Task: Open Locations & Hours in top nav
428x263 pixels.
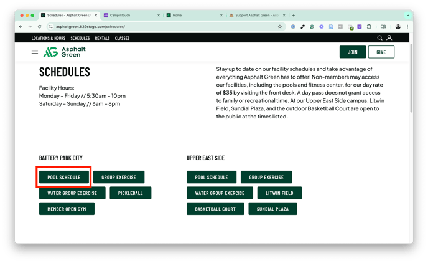Action: [49, 38]
